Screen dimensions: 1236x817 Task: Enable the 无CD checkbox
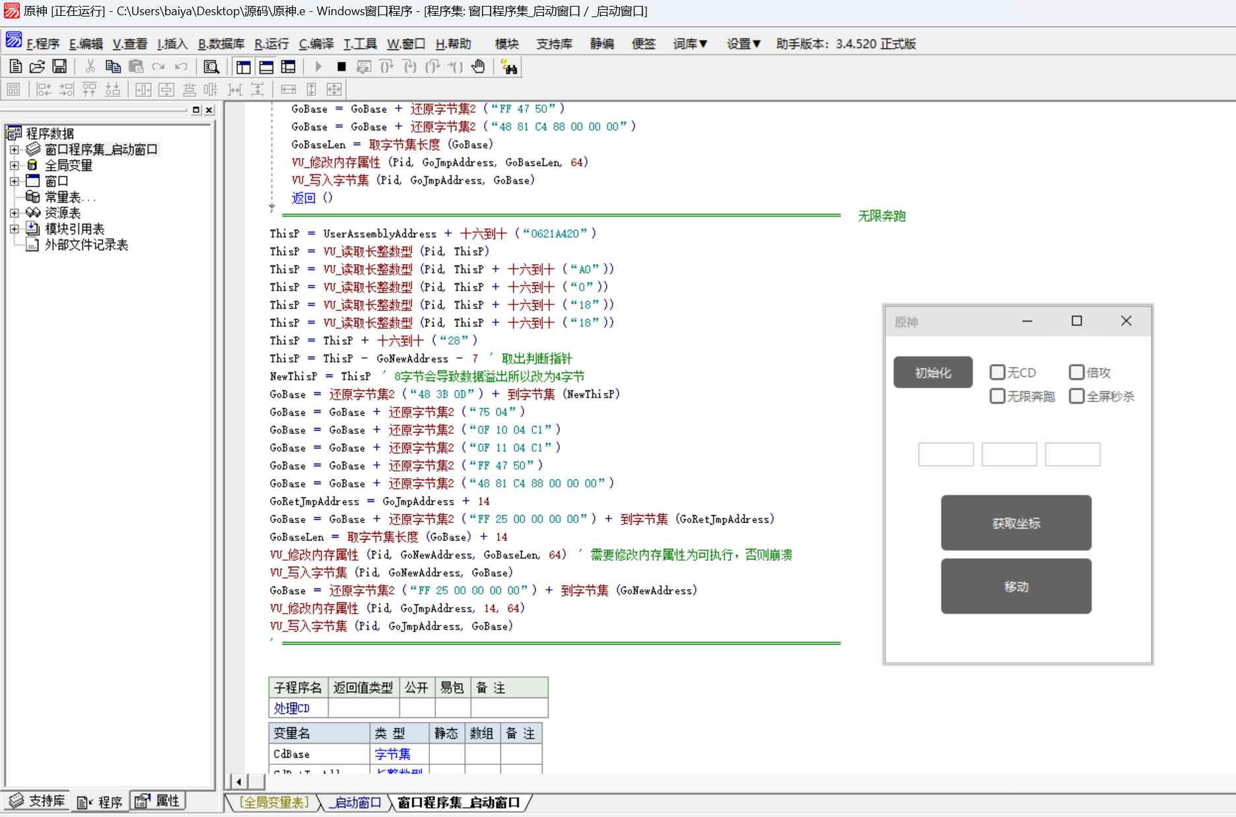[997, 373]
